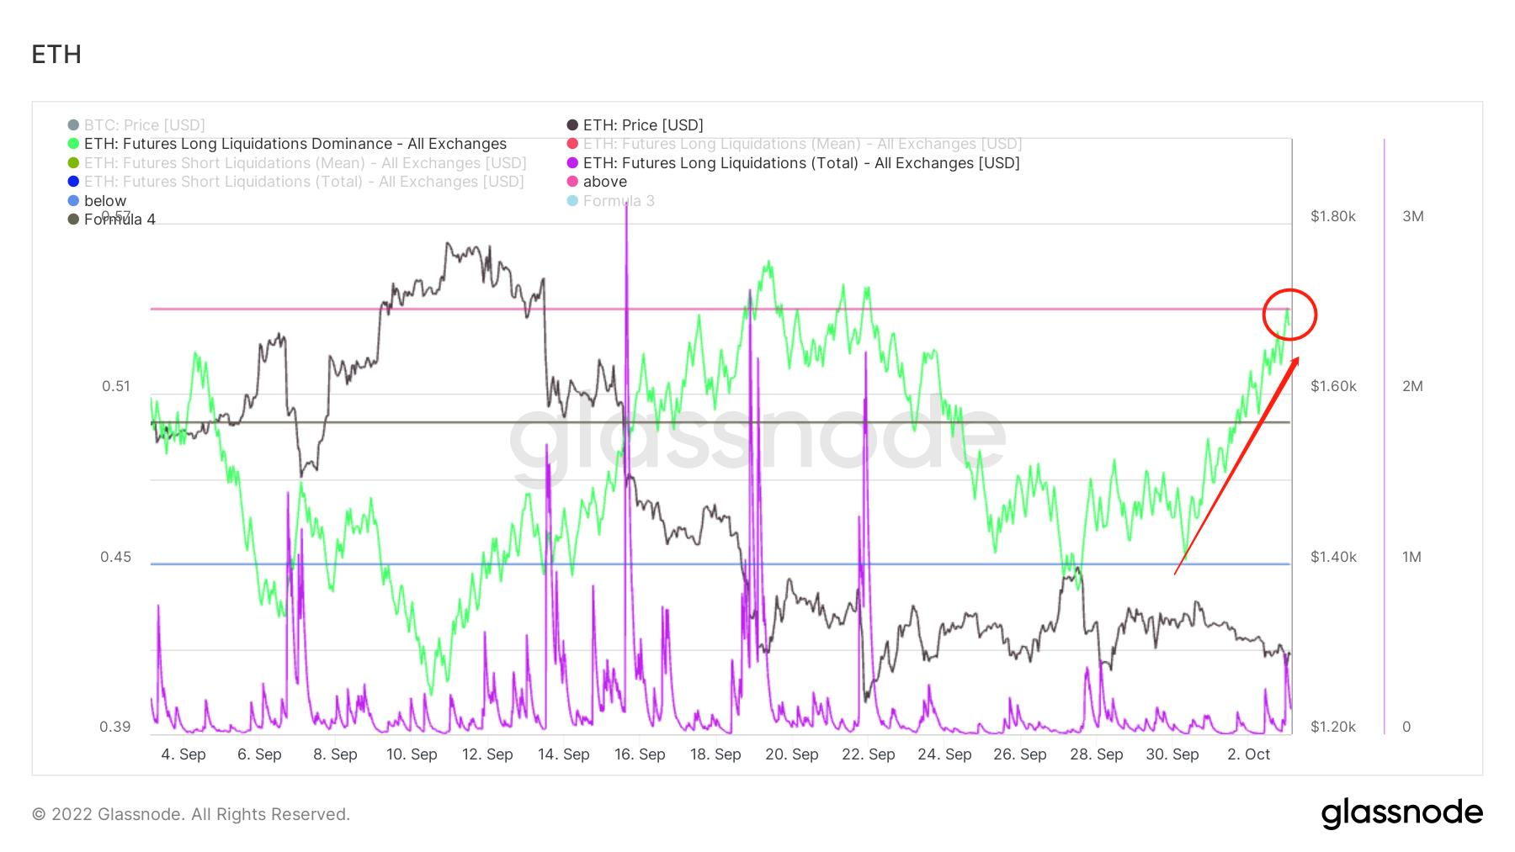The image size is (1515, 852).
Task: Click the ETH chart title
Action: click(x=56, y=55)
